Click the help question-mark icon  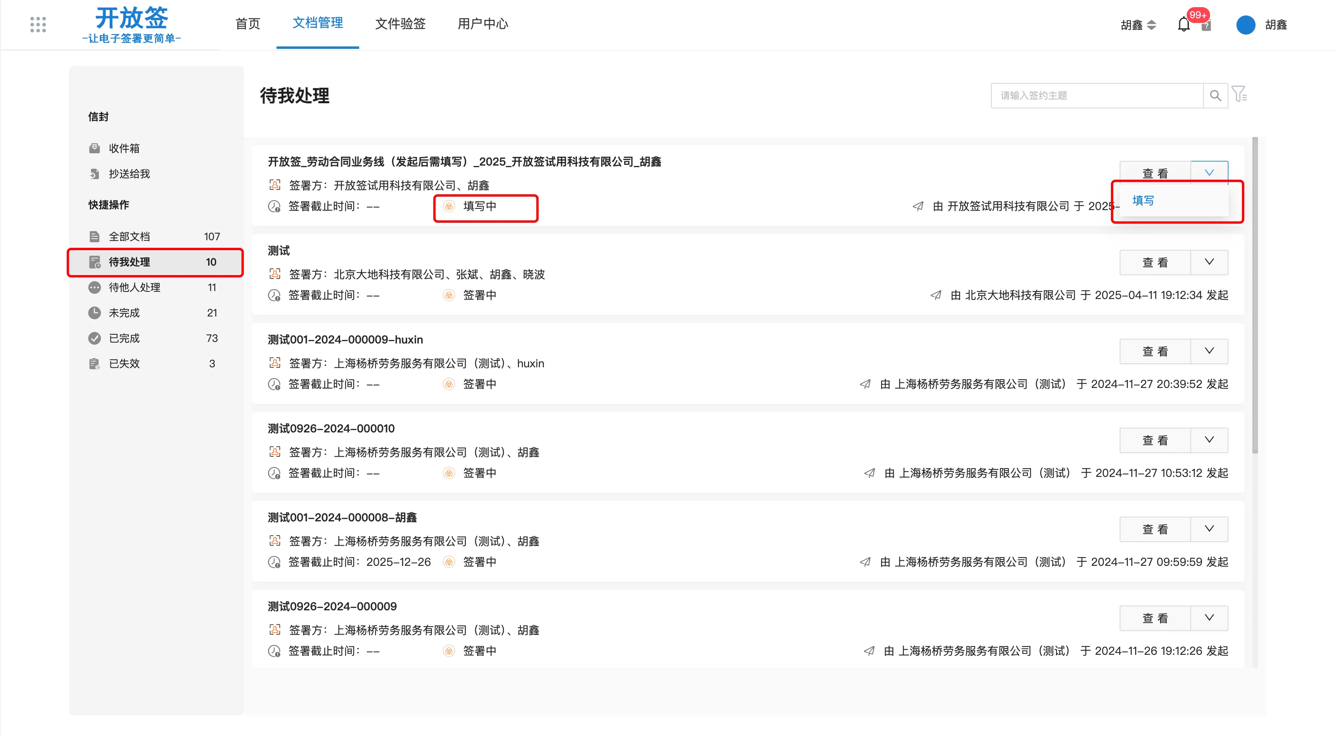click(x=1207, y=25)
